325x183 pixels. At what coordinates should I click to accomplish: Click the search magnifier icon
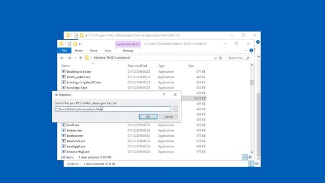[x=247, y=58]
